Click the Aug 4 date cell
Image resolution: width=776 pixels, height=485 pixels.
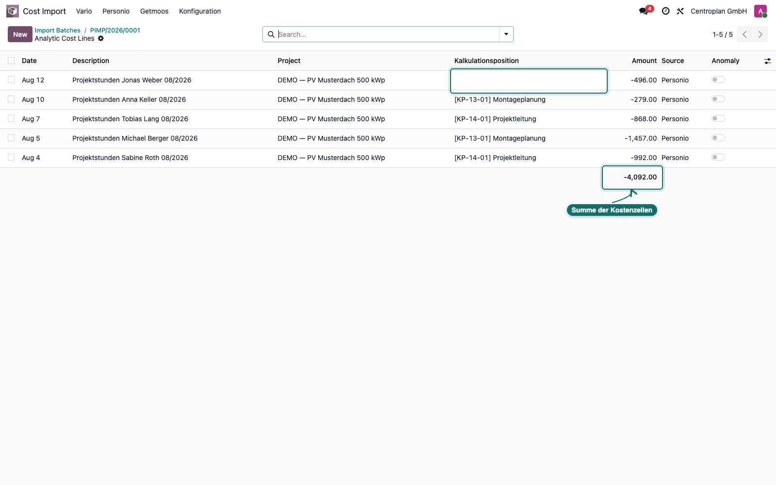[31, 158]
